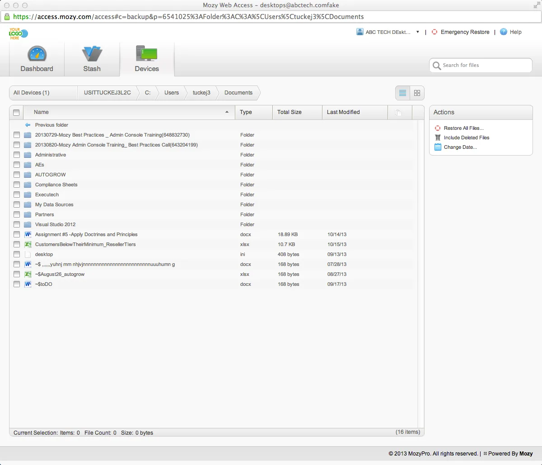Image resolution: width=542 pixels, height=465 pixels.
Task: Click Previous folder link
Action: (51, 125)
